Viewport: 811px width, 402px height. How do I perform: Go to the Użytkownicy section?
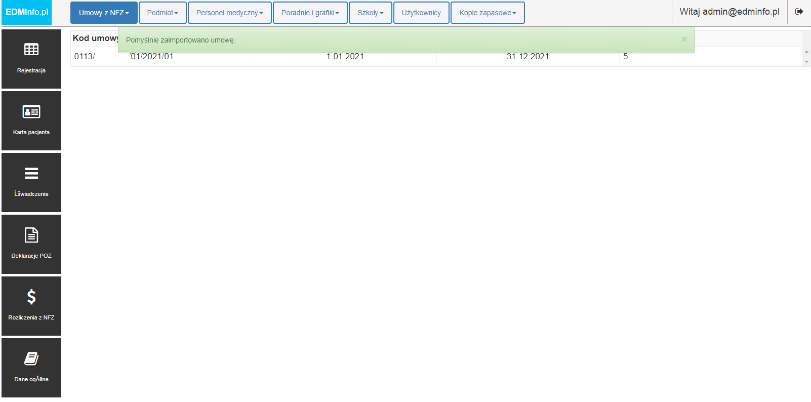[421, 13]
